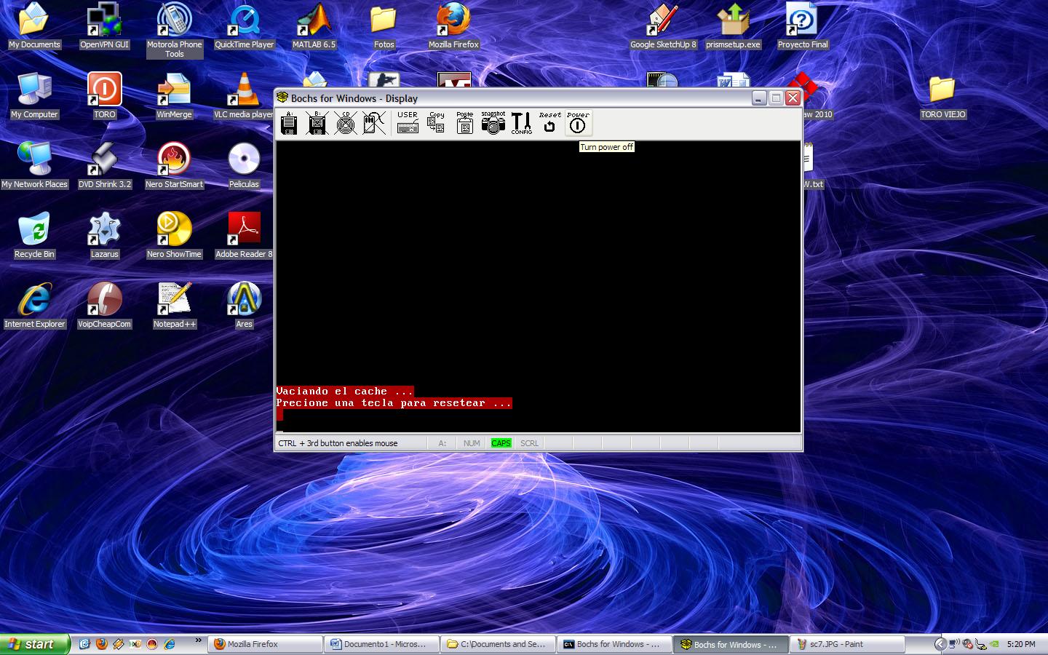Select the Peliculas disc icon

click(x=244, y=166)
